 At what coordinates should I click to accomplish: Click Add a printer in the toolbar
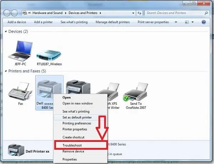43,22
